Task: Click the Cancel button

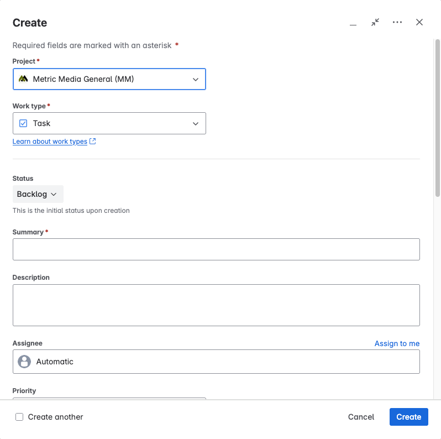Action: (361, 417)
